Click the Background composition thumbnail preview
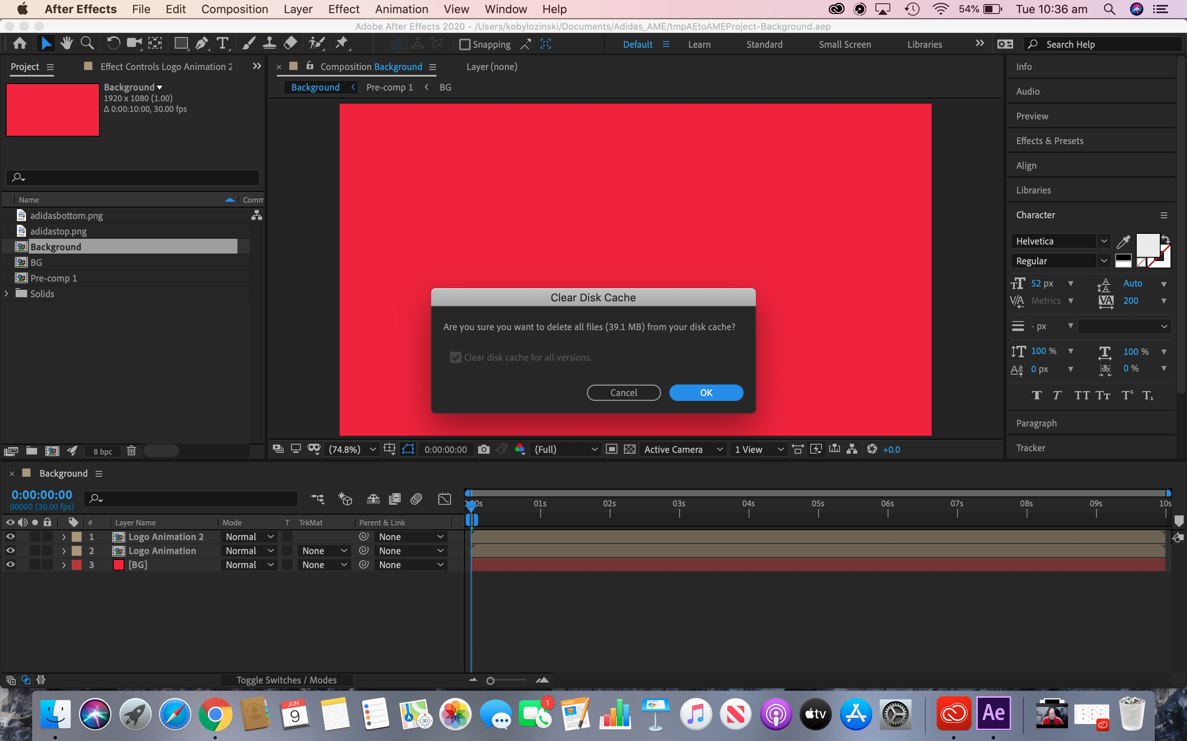Viewport: 1187px width, 741px height. [x=52, y=110]
